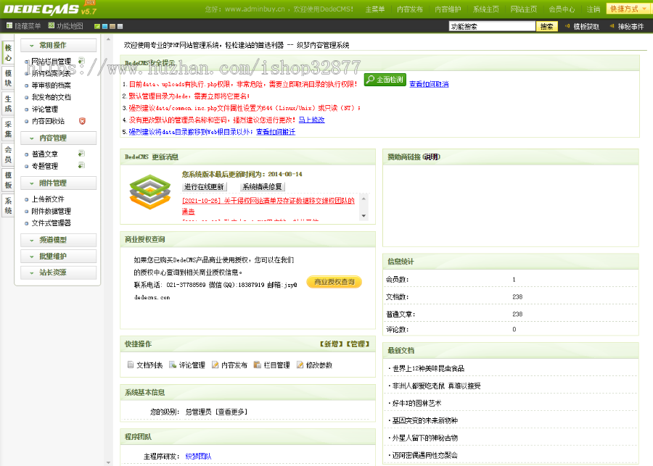Viewport: 653px width, 466px height.
Task: Click the 系统错误修复 button
Action: tap(263, 187)
